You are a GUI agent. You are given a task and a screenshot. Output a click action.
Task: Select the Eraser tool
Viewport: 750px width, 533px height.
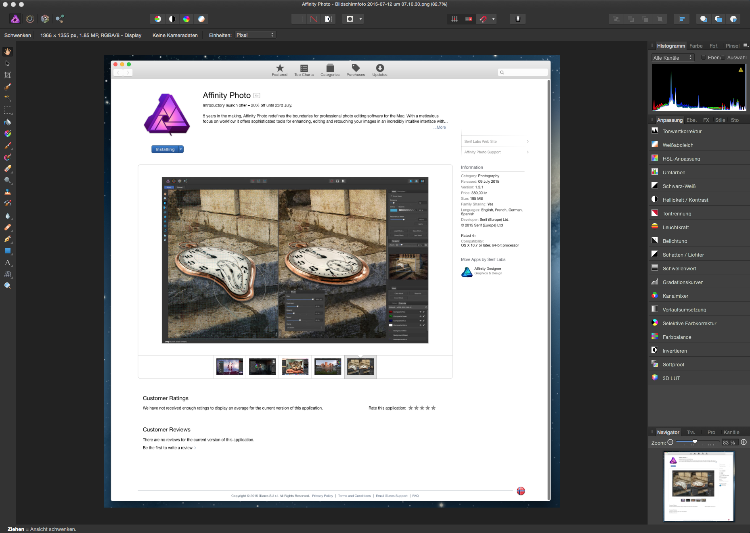[8, 169]
